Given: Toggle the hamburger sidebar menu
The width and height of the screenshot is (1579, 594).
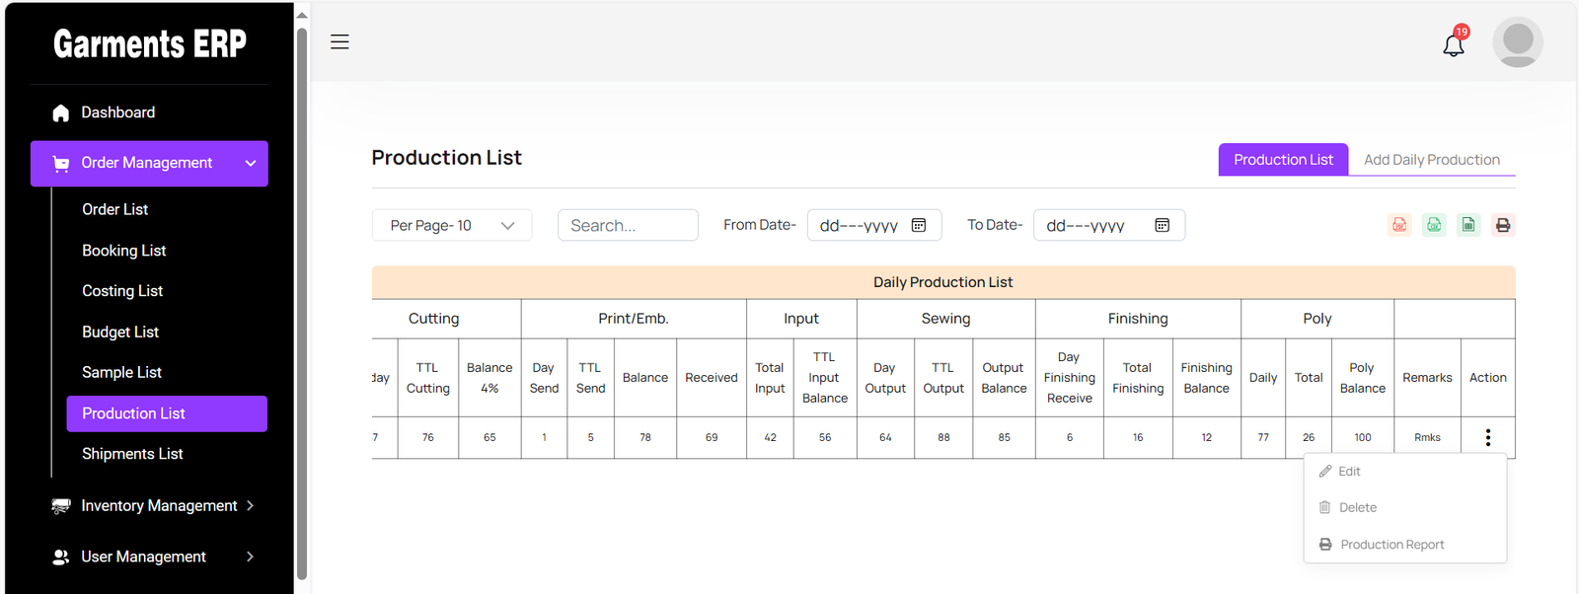Looking at the screenshot, I should point(339,41).
